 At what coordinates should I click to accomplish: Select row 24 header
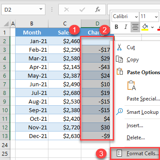tap(5, 145)
